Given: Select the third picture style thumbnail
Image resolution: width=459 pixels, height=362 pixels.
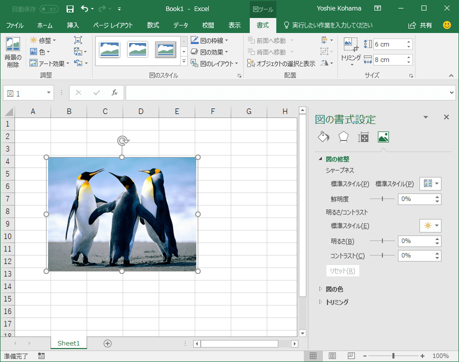Looking at the screenshot, I should click(x=165, y=49).
